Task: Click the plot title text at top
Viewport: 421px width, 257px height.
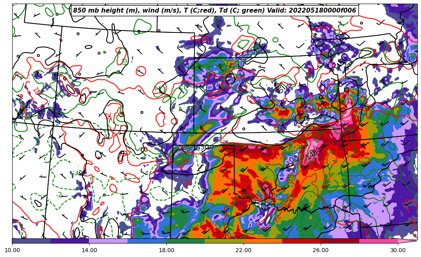Action: 214,11
